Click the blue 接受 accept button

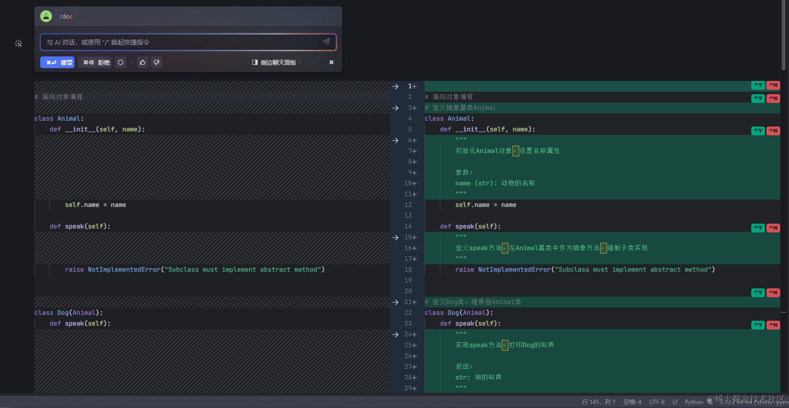coord(57,62)
